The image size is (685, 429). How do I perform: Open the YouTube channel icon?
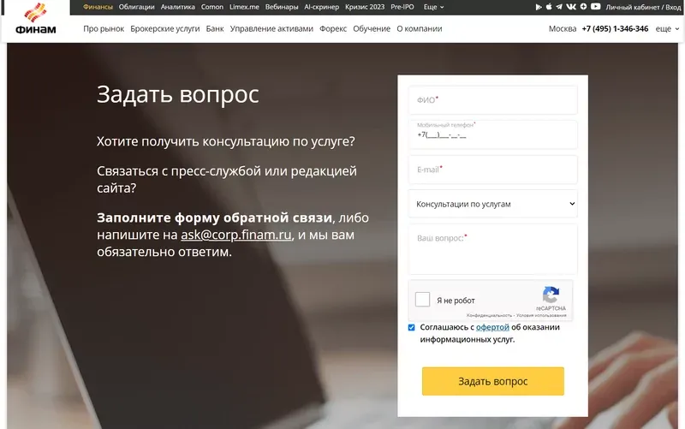(595, 7)
